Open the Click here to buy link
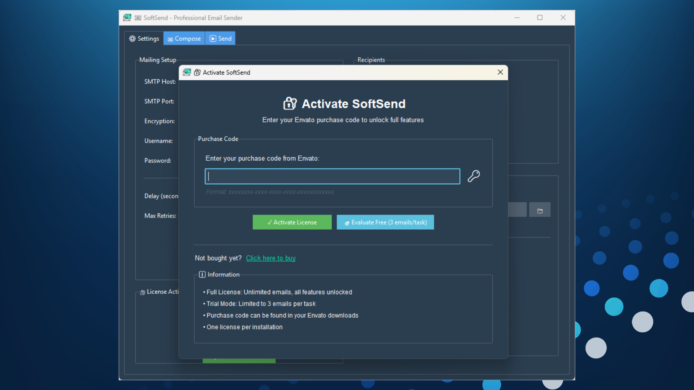 tap(271, 258)
